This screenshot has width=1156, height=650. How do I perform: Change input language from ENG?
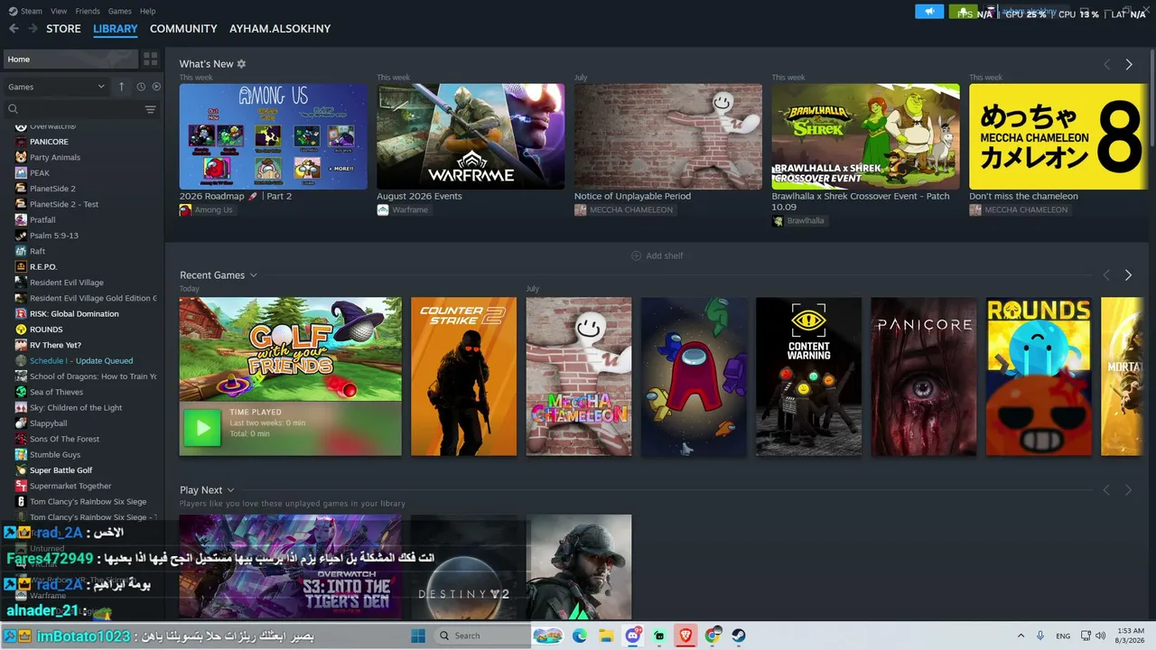[x=1064, y=636]
